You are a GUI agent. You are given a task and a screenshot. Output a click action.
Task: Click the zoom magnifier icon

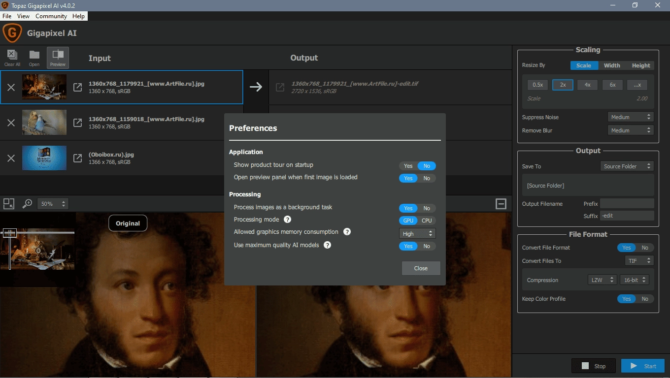pyautogui.click(x=27, y=203)
